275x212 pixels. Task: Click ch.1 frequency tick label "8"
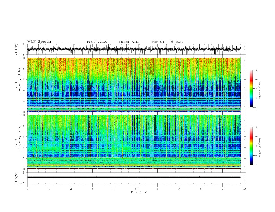[24, 69]
